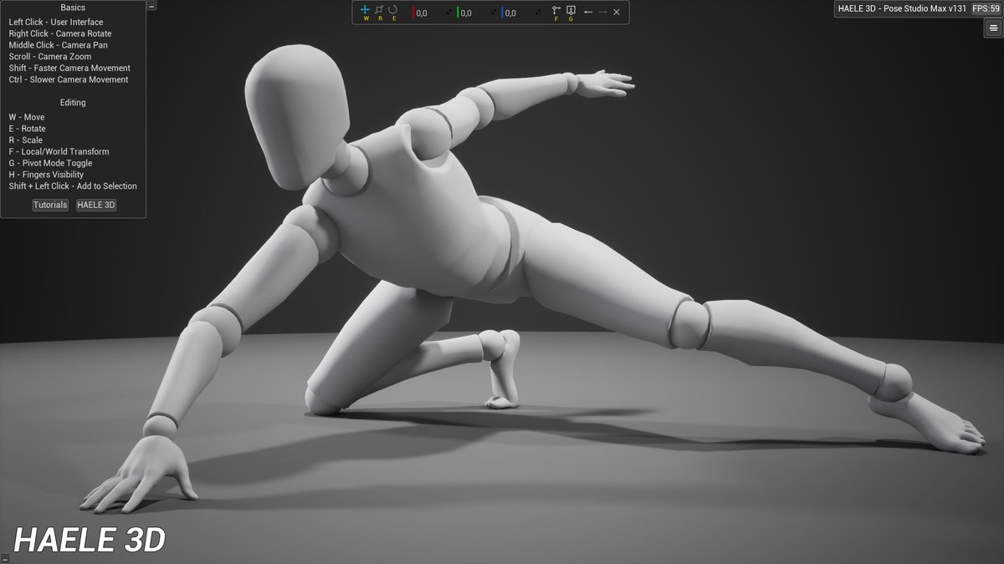
Task: Click 'R - Scale' help line
Action: 26,140
